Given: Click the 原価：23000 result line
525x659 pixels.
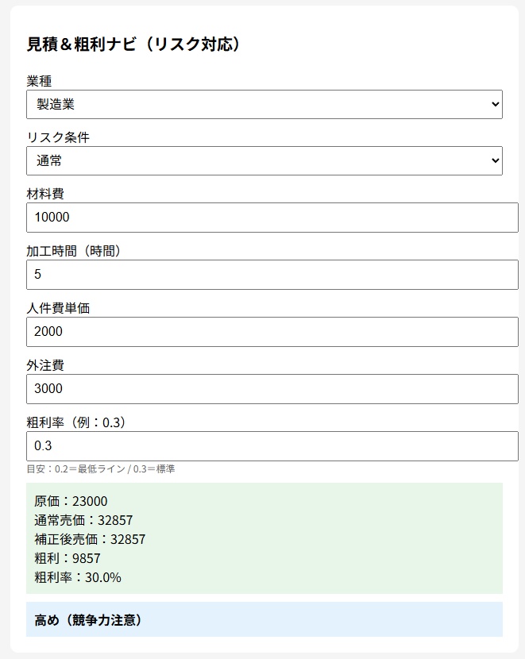Looking at the screenshot, I should (x=70, y=501).
